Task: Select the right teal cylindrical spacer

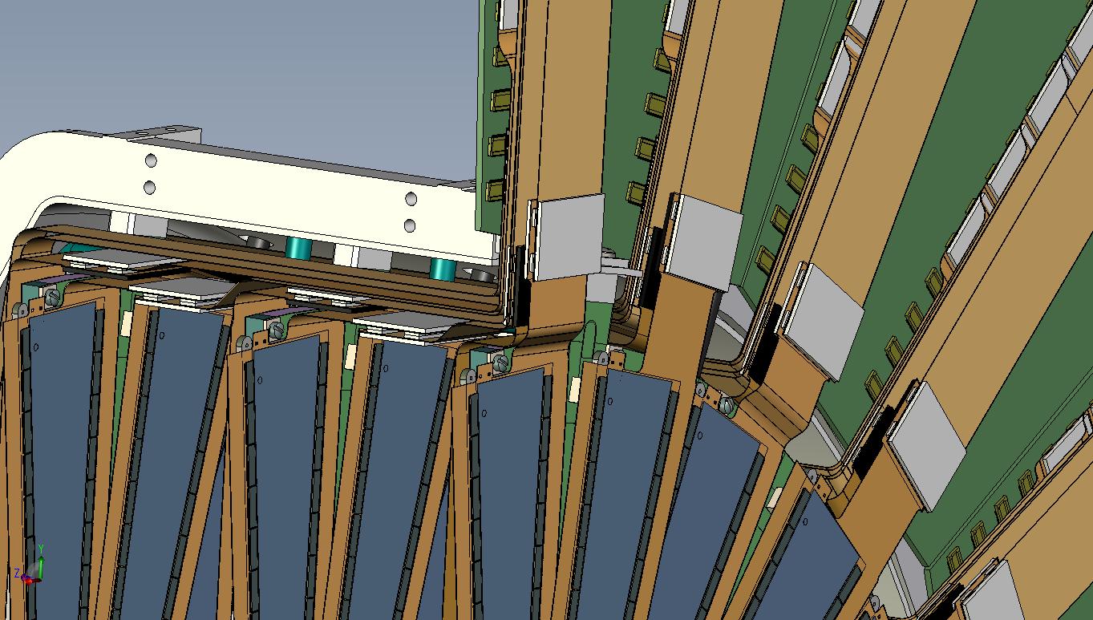Action: pos(441,269)
